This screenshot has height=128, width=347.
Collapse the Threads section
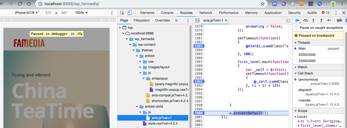tap(295, 43)
